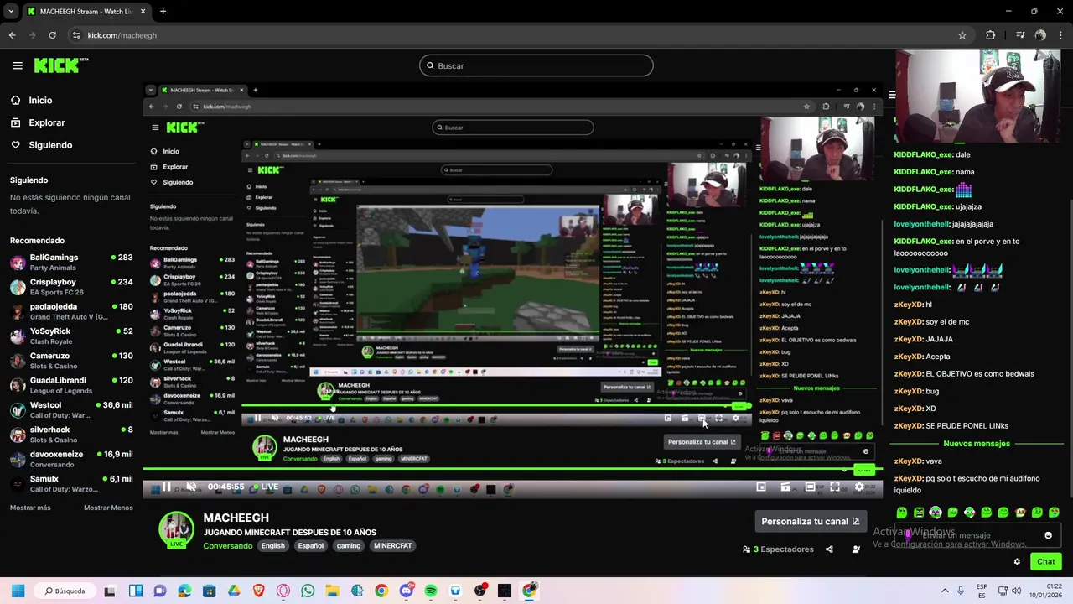Open Discord from the taskbar
This screenshot has height=604, width=1073.
407,591
